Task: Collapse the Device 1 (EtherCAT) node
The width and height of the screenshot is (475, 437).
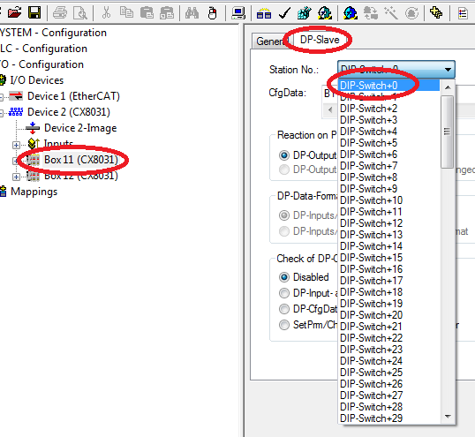Action: 1,97
